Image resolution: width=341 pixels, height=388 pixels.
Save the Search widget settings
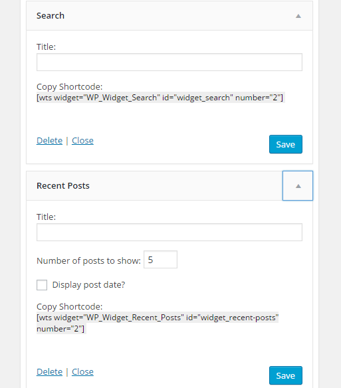pos(286,144)
